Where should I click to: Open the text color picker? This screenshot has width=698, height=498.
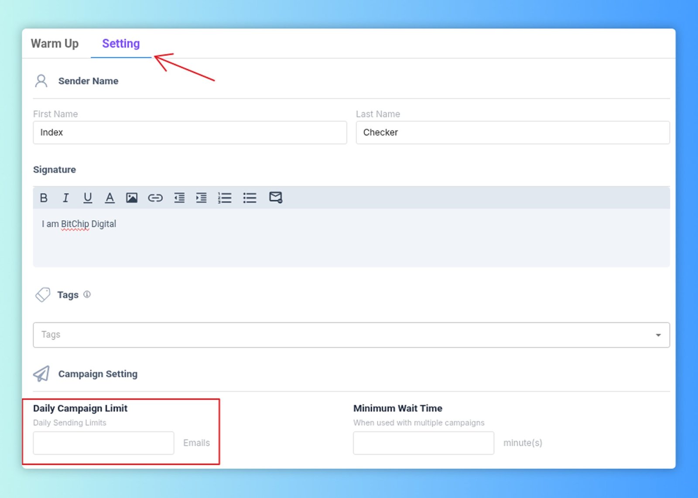[109, 198]
